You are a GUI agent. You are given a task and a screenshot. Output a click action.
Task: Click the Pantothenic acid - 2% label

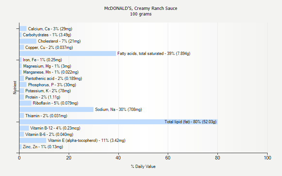pos(54,78)
